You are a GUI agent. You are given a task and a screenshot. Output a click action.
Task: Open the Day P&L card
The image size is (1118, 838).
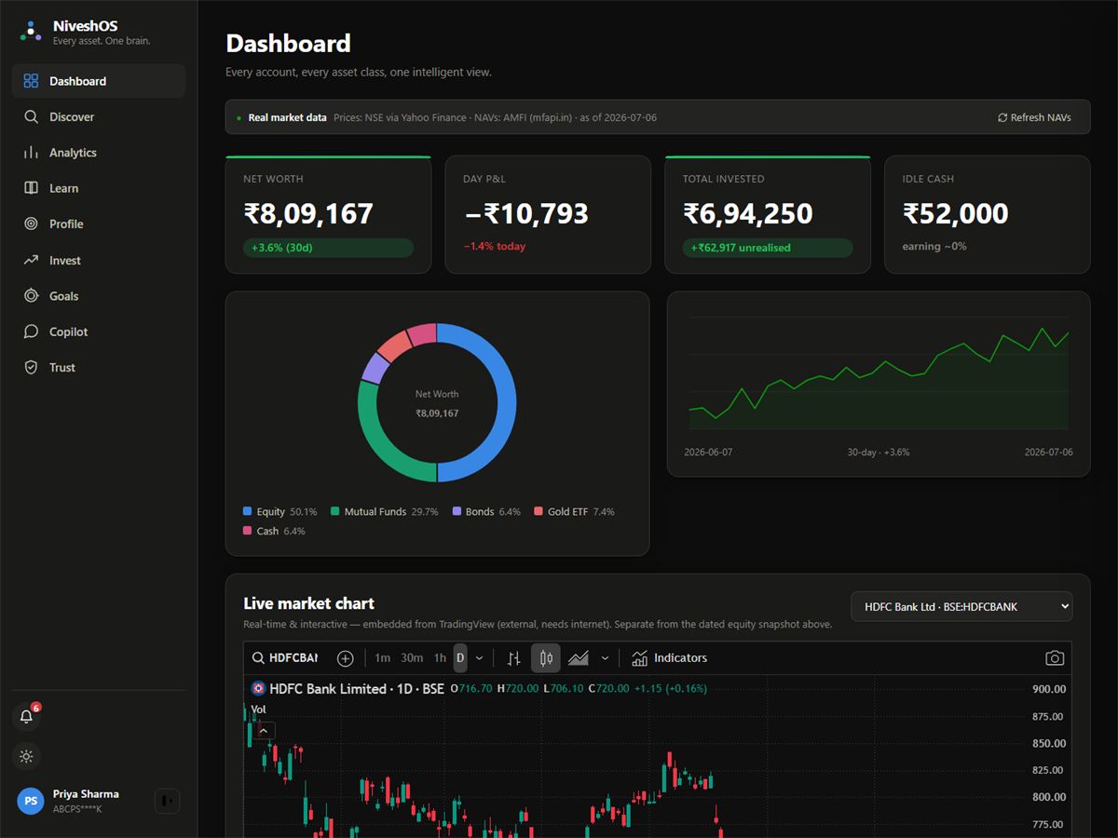tap(548, 215)
